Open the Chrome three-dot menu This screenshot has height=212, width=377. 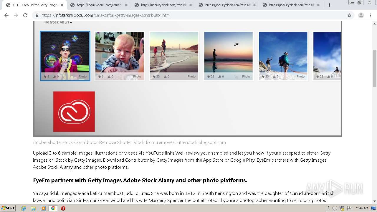coord(371,15)
